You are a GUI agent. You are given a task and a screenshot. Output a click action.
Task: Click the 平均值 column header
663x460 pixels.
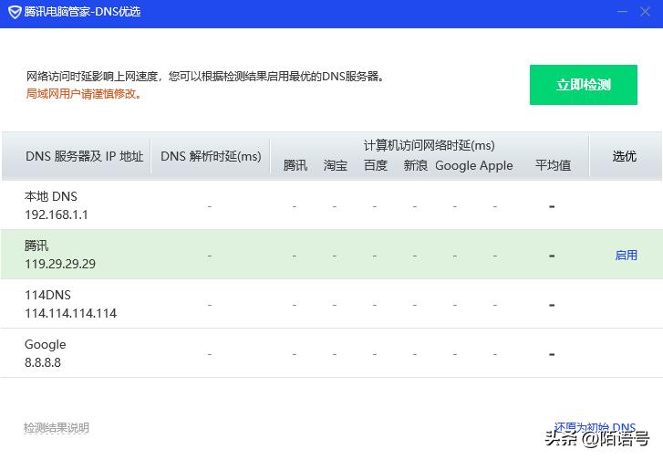[x=553, y=165]
